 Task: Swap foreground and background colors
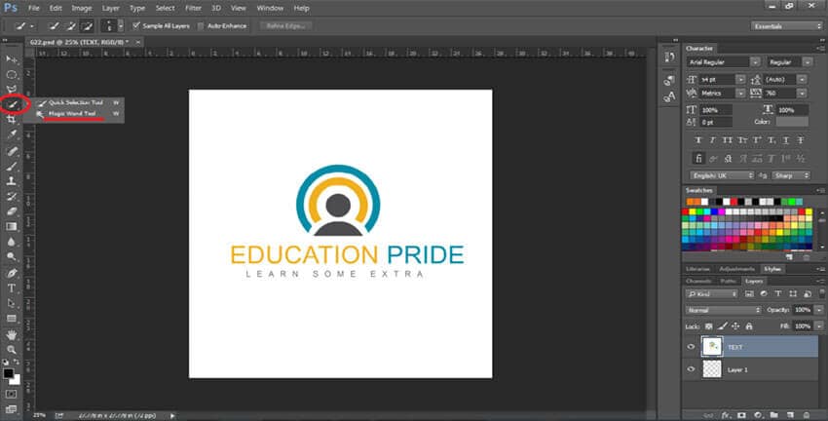click(17, 363)
